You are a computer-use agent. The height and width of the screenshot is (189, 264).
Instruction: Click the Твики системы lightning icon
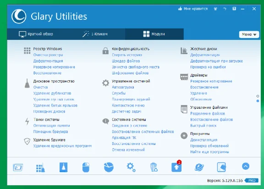(x=27, y=121)
